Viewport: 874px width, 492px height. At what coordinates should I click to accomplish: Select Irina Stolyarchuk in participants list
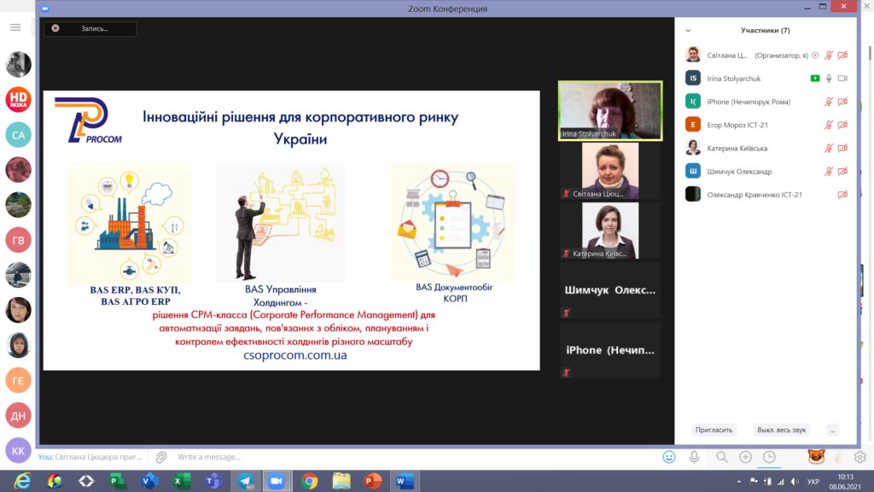(x=766, y=79)
